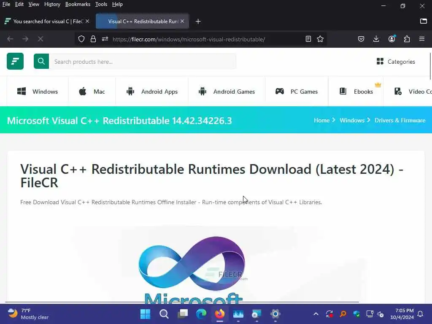Open the Firefox account menu
This screenshot has width=432, height=324.
(x=391, y=39)
